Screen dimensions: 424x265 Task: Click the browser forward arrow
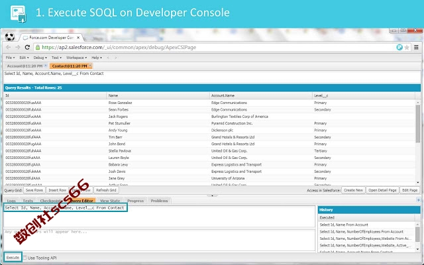tap(18, 47)
